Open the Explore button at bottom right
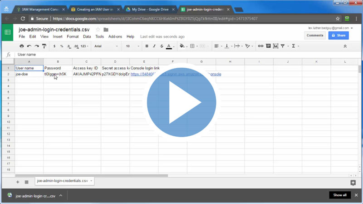This screenshot has height=204, width=363. (x=353, y=183)
